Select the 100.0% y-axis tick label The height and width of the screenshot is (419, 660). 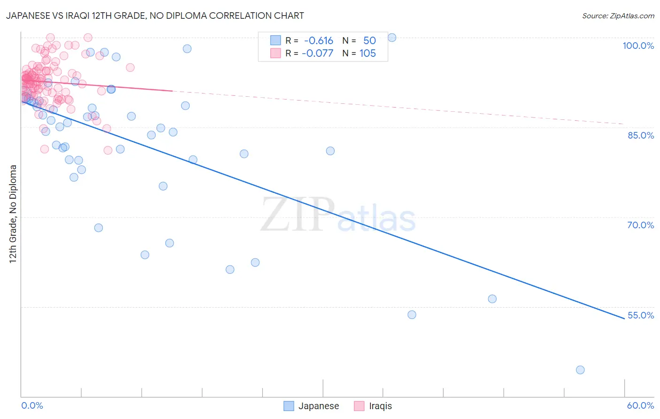click(638, 46)
